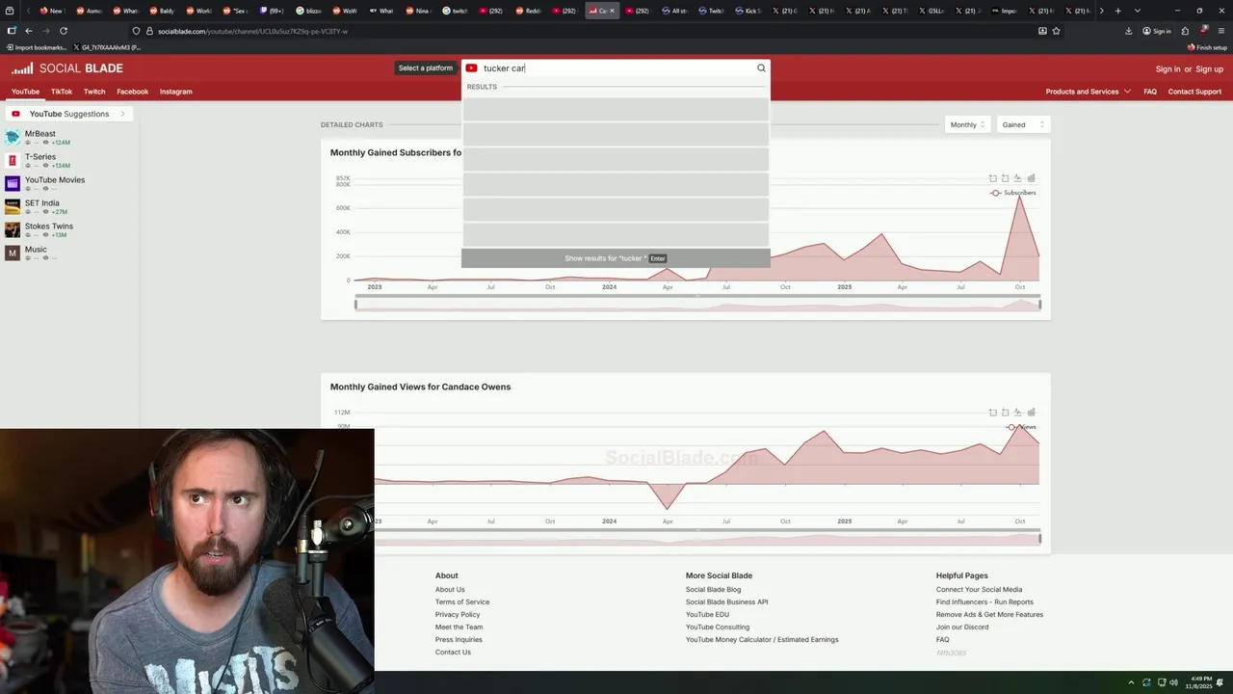This screenshot has height=694, width=1233.
Task: Open Contact Support in header
Action: pos(1194,92)
